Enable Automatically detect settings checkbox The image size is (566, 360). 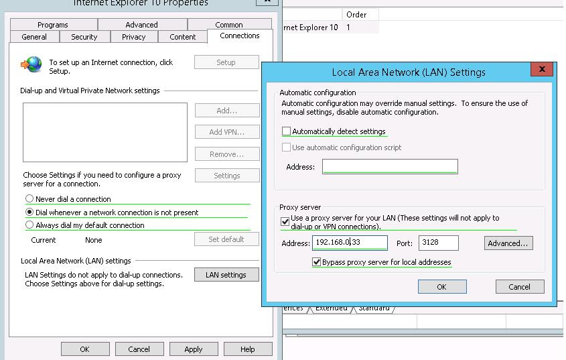pos(286,131)
